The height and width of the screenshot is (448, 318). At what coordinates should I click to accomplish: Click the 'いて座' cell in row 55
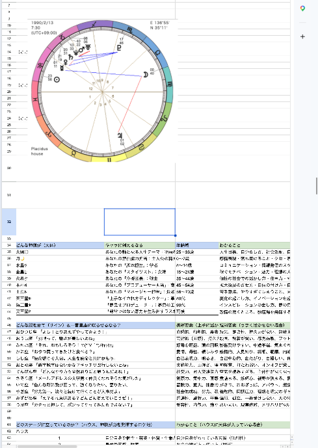tap(96, 385)
